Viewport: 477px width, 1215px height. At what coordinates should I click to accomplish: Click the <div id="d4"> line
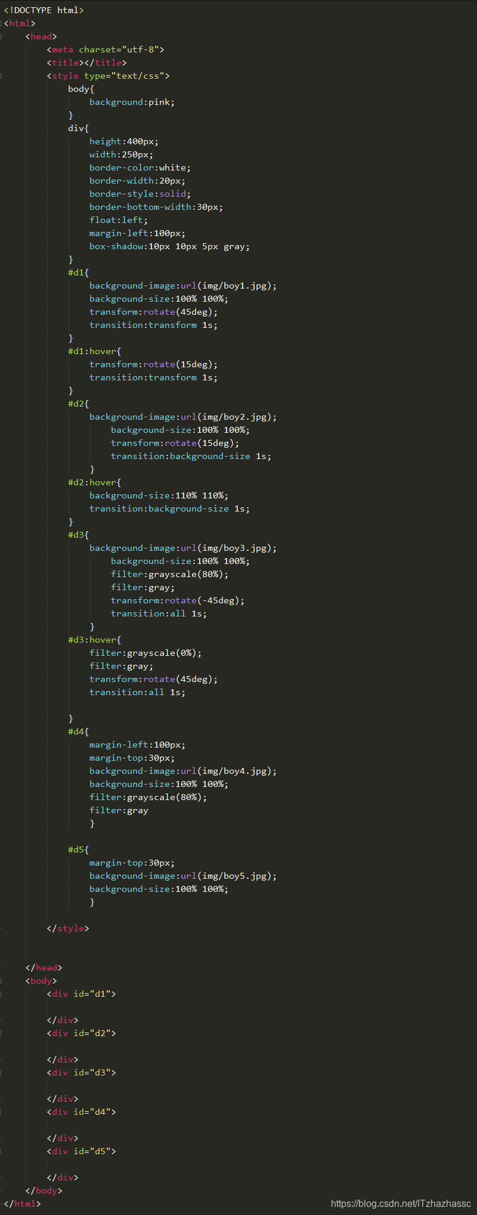click(81, 1112)
